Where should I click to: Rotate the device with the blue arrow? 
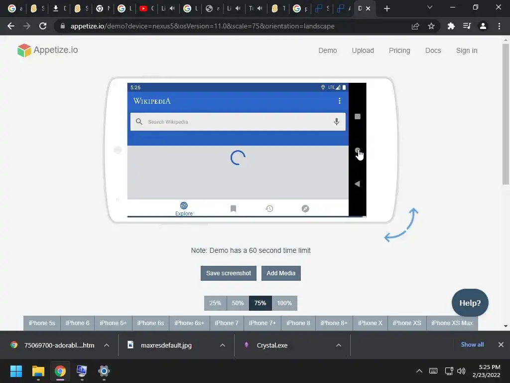[401, 225]
